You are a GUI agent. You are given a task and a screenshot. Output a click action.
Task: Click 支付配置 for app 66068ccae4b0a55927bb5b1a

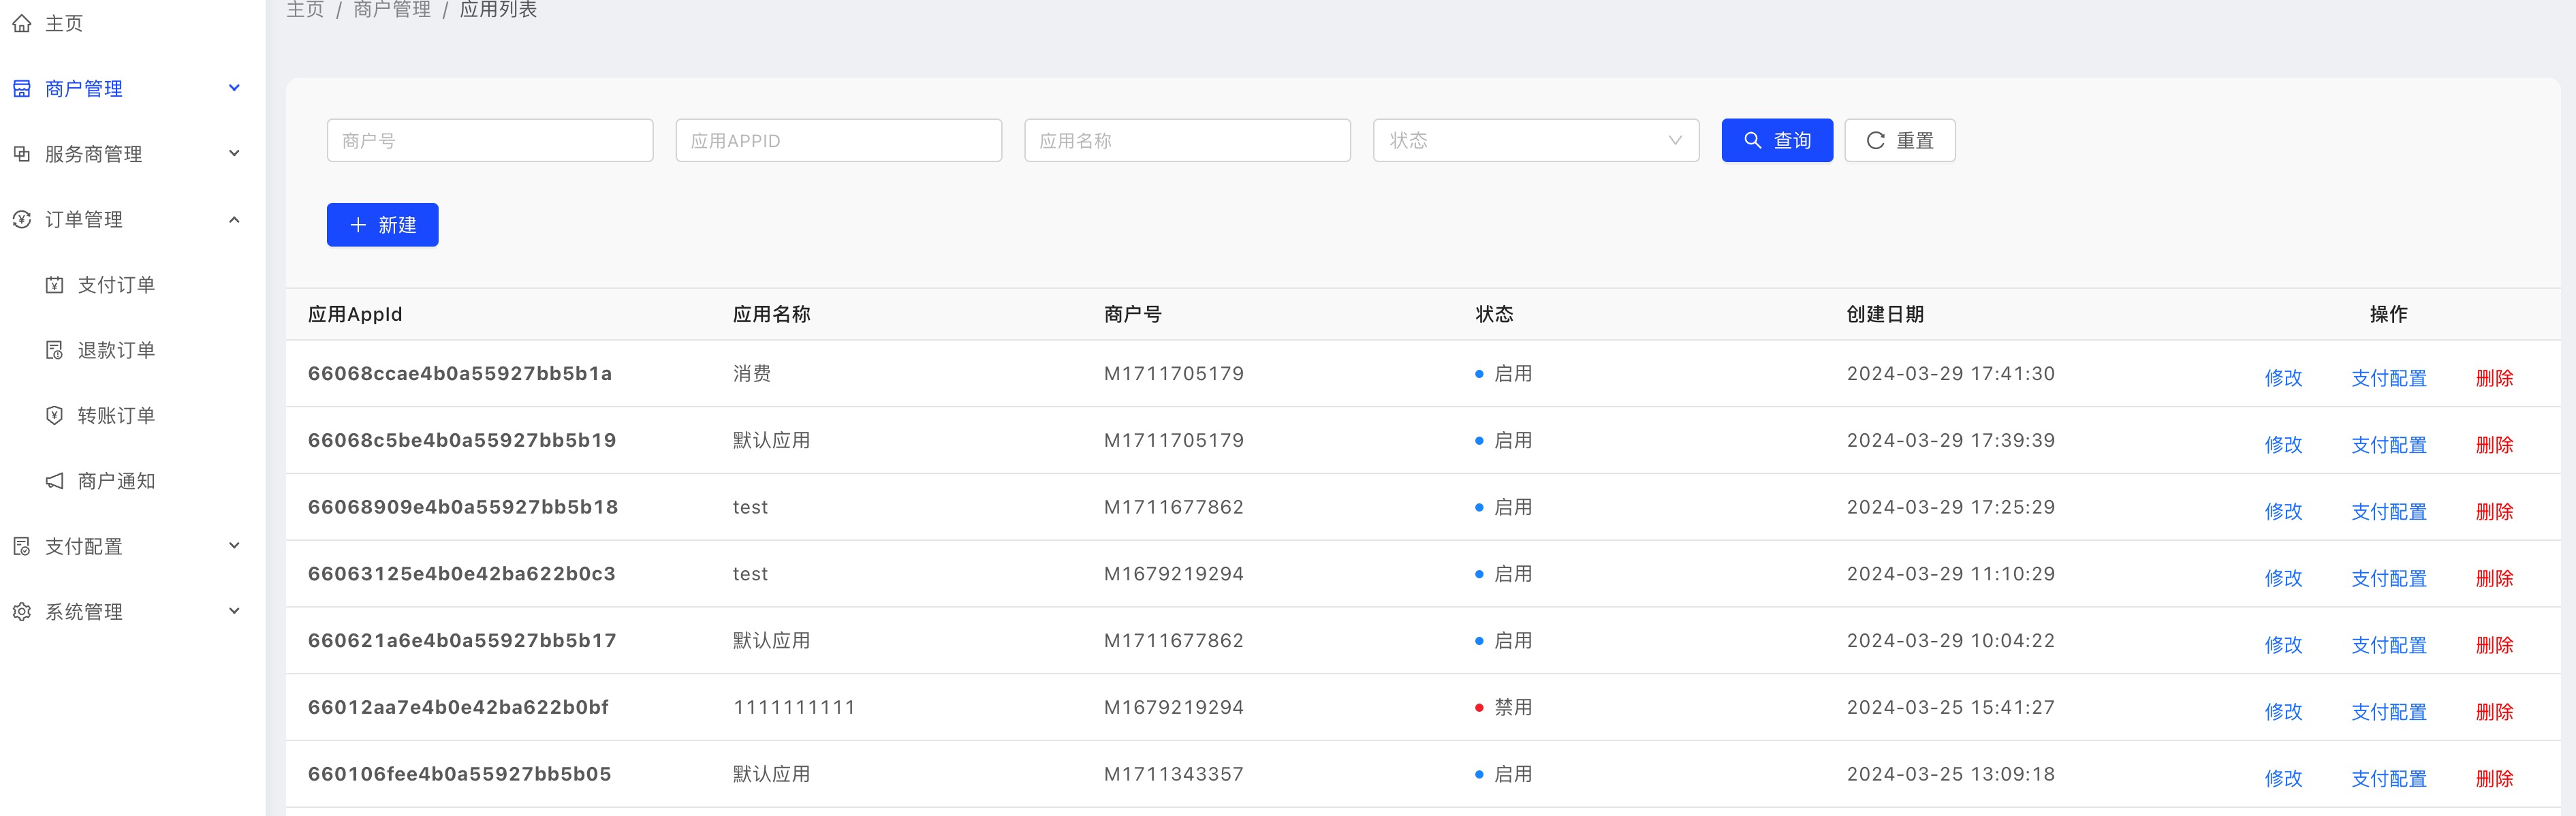click(2388, 378)
